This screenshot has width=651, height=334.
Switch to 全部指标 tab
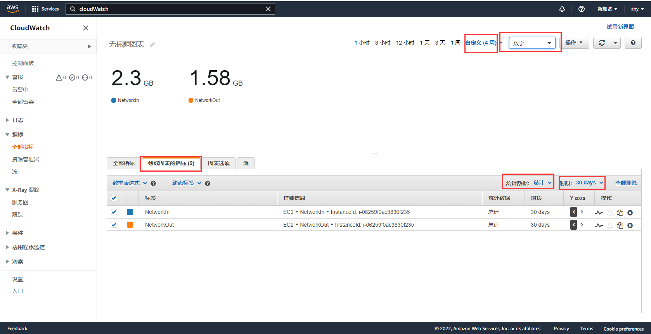tap(124, 164)
